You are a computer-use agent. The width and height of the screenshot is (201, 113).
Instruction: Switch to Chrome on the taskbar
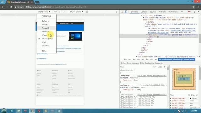click(32, 111)
